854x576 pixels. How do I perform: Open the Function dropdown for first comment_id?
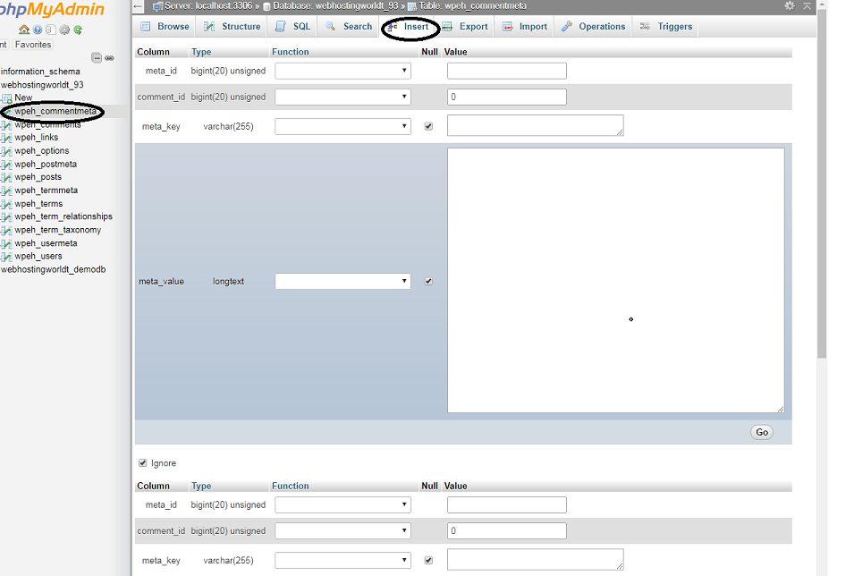point(342,97)
